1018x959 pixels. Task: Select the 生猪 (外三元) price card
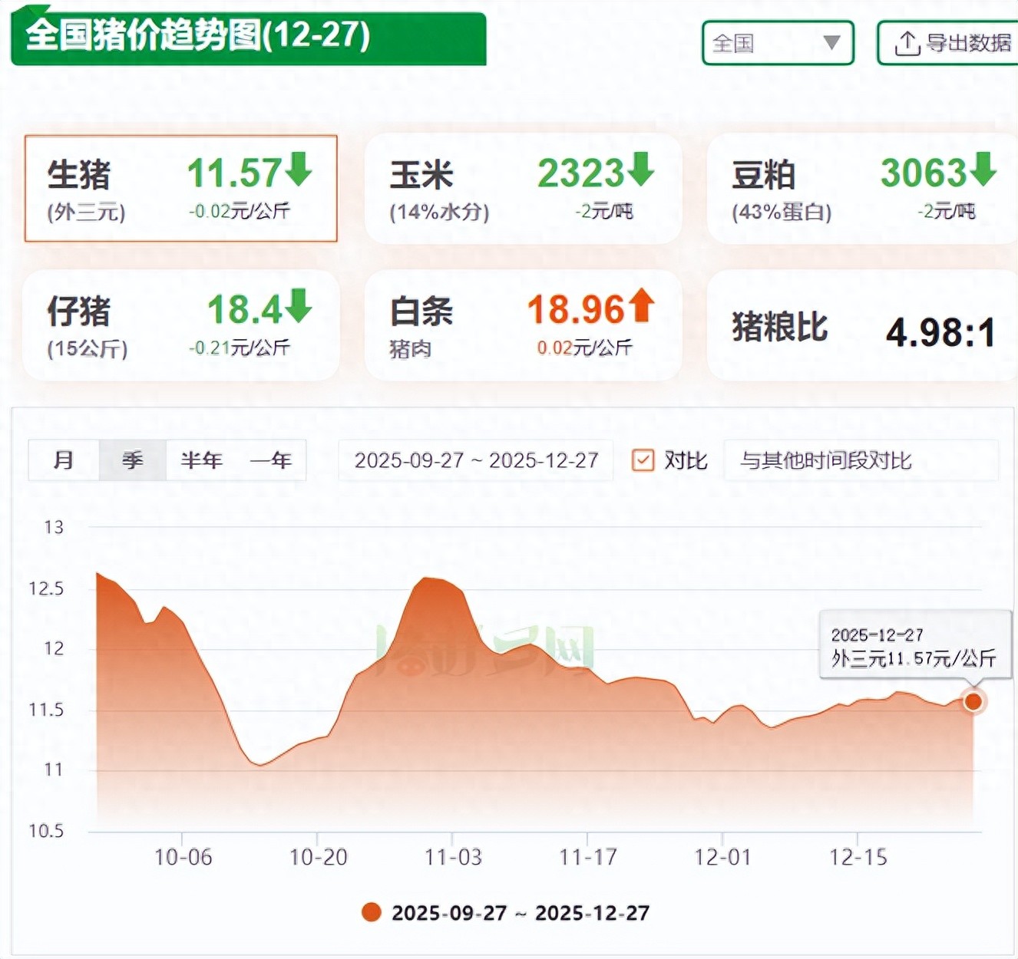(x=181, y=189)
